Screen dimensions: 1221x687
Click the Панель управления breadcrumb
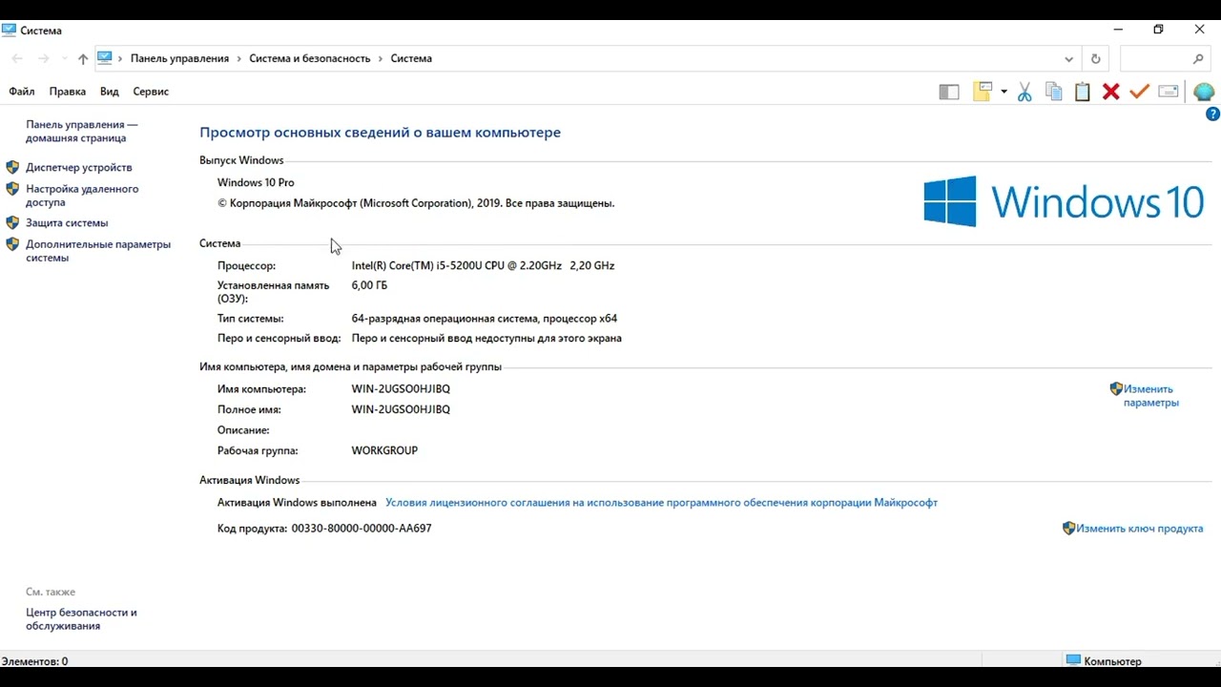(179, 59)
